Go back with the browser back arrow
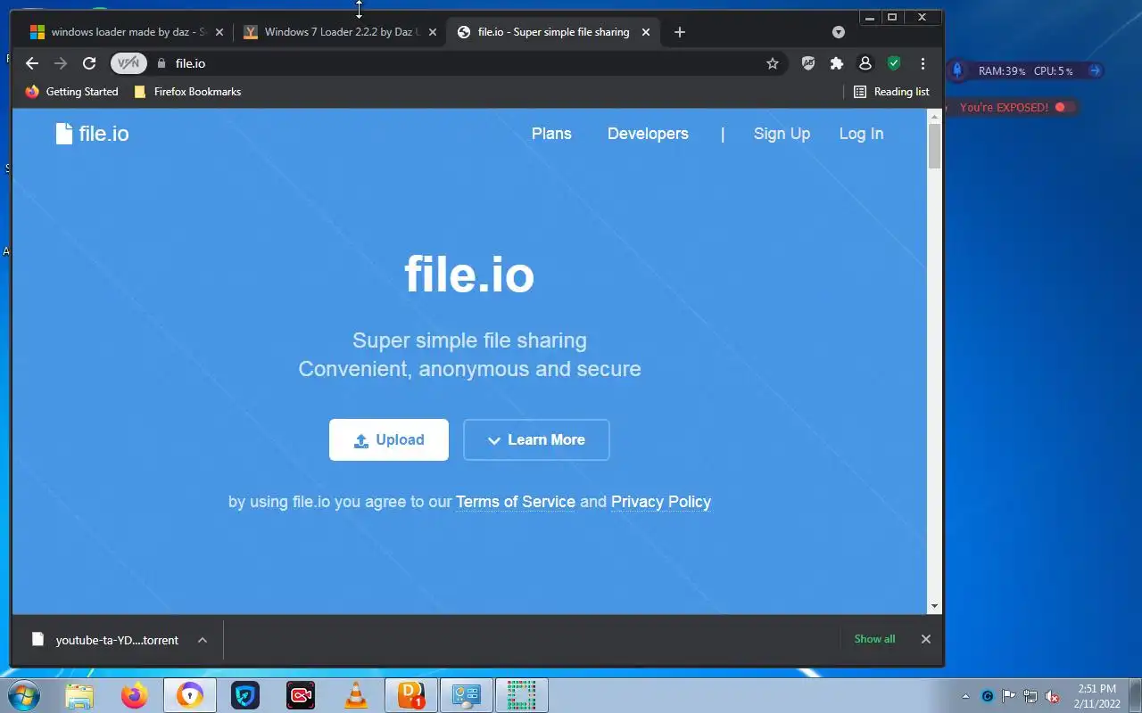 point(32,63)
